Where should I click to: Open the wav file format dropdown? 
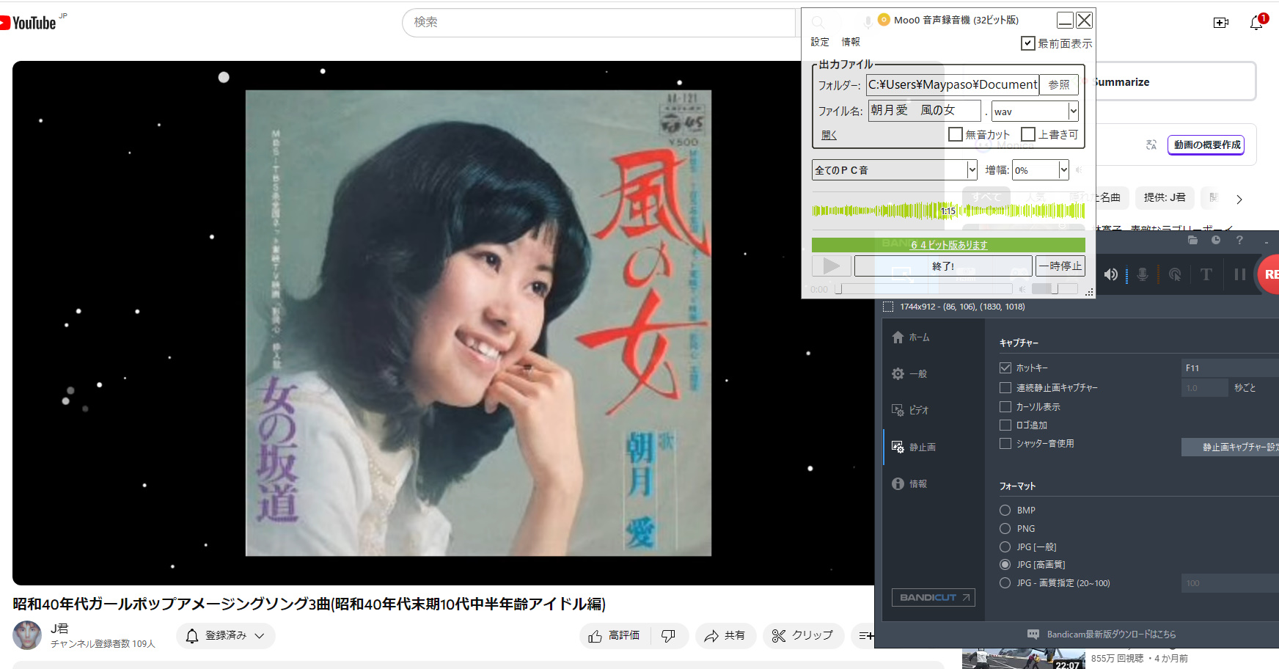coord(1035,111)
